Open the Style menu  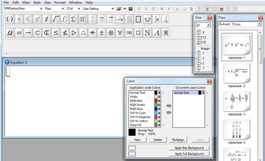[x=37, y=2]
